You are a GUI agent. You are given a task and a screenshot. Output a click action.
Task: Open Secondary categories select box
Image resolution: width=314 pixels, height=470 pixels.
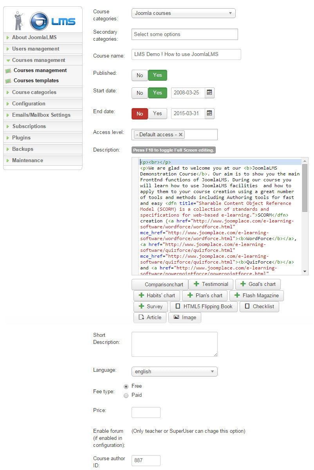pos(185,34)
